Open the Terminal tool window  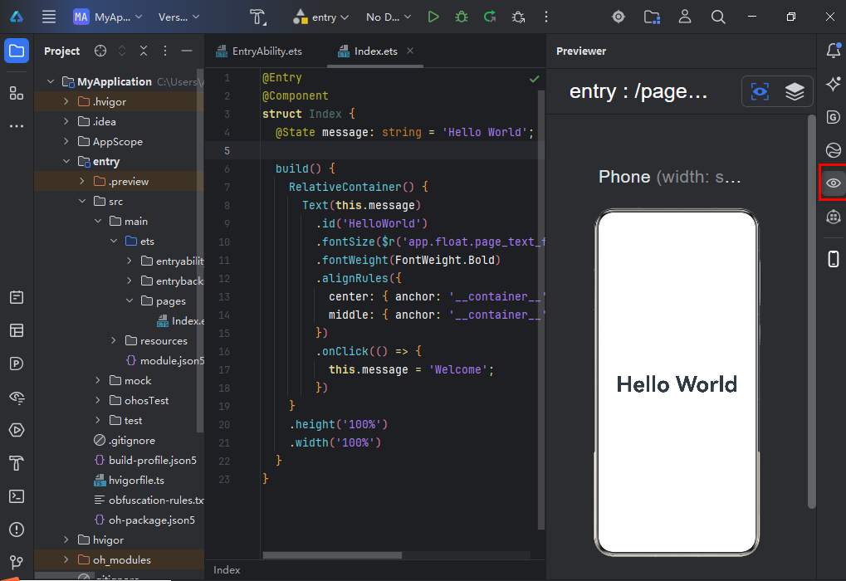click(17, 496)
